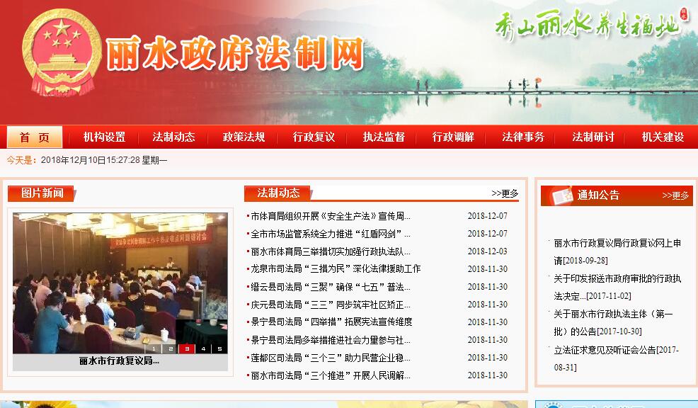Expand more items in 法制动态 news section
Screen dimensions: 698x408
(x=505, y=193)
